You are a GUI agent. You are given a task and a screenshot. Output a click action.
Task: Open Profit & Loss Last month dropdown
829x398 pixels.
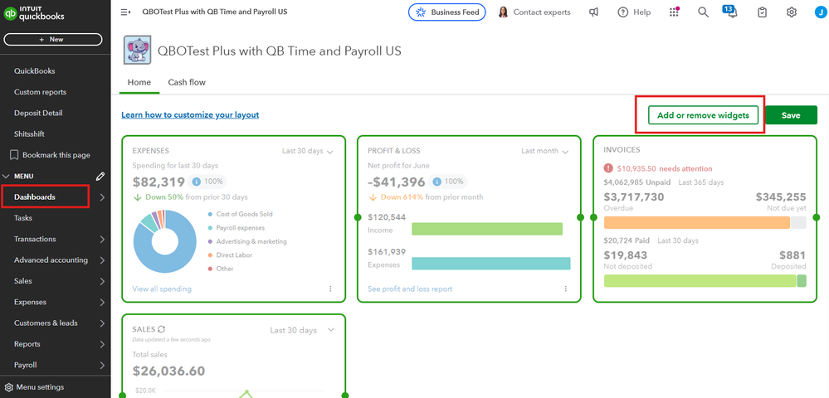click(544, 152)
